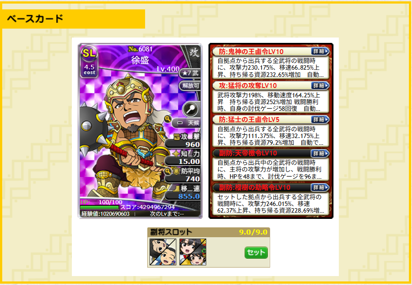This screenshot has height=285, width=412.
Task: Open 詳細 for 猛士の王鹵令LV5
Action: tap(320, 119)
